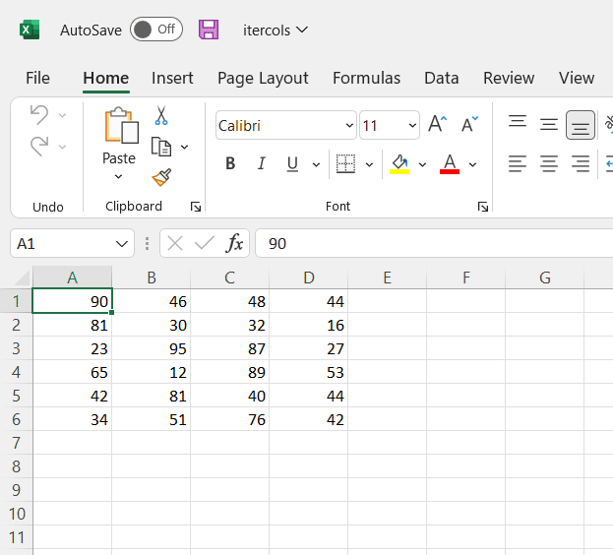The image size is (613, 555).
Task: Open the File menu
Action: click(37, 78)
